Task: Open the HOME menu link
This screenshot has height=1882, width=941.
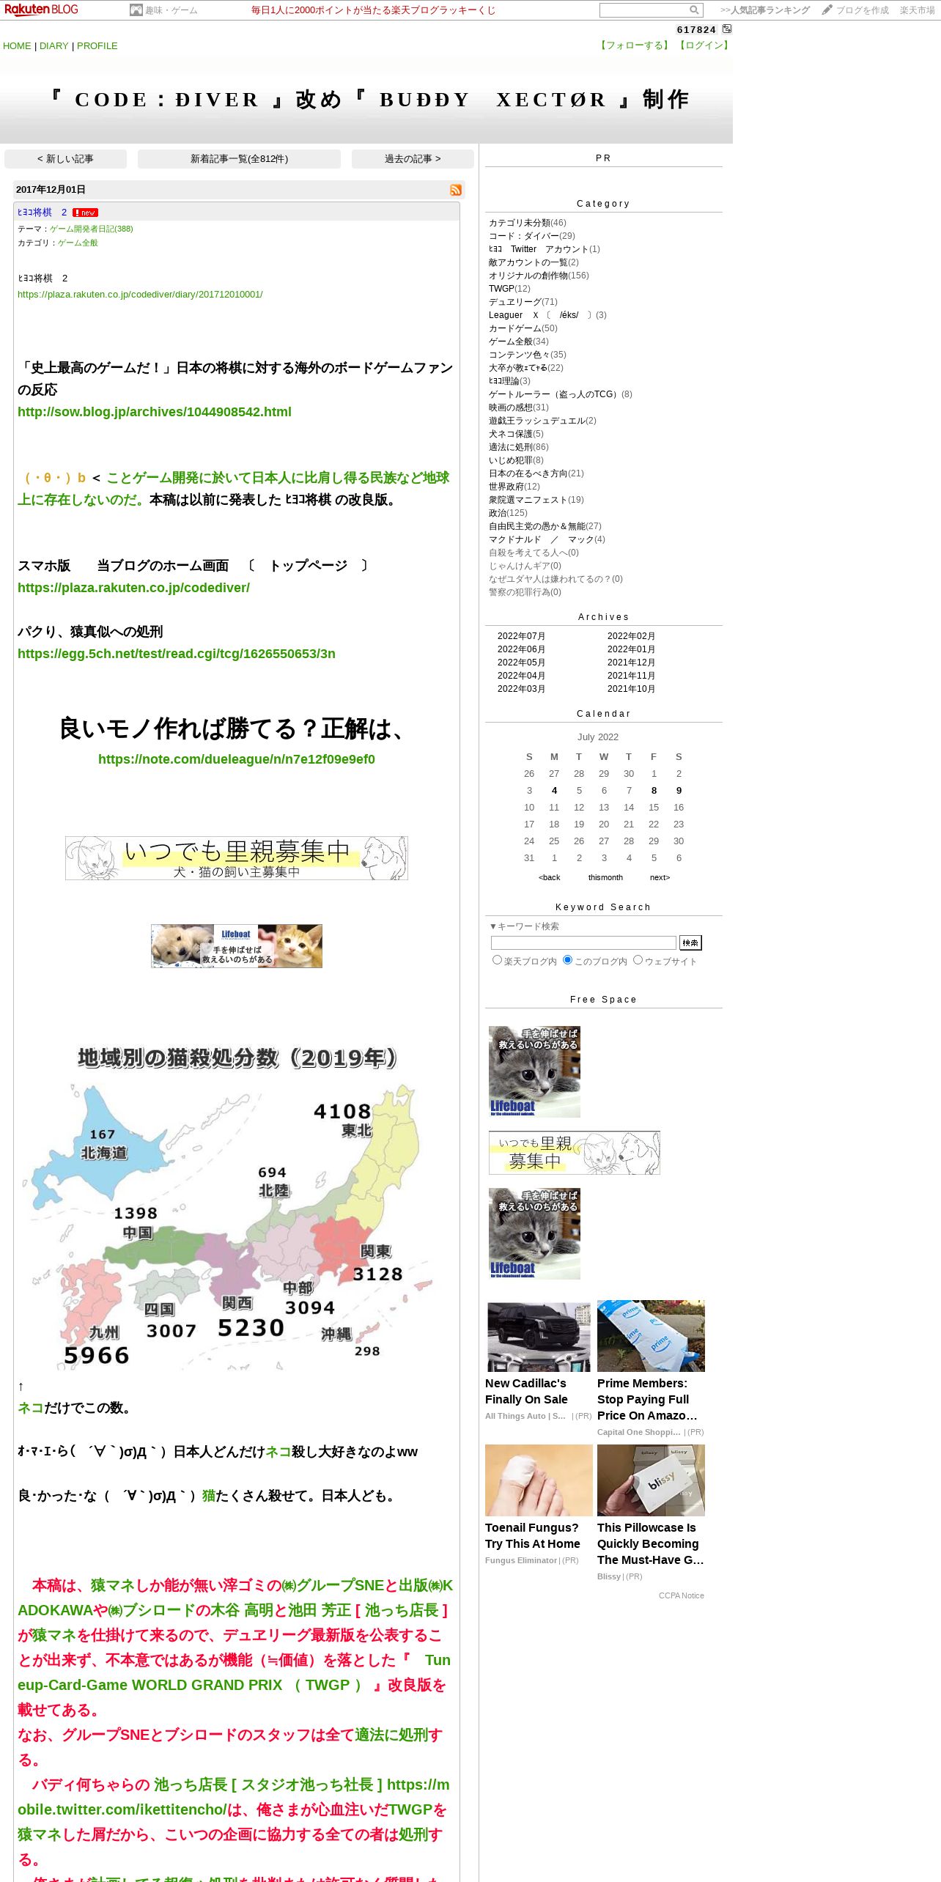Action: point(17,45)
